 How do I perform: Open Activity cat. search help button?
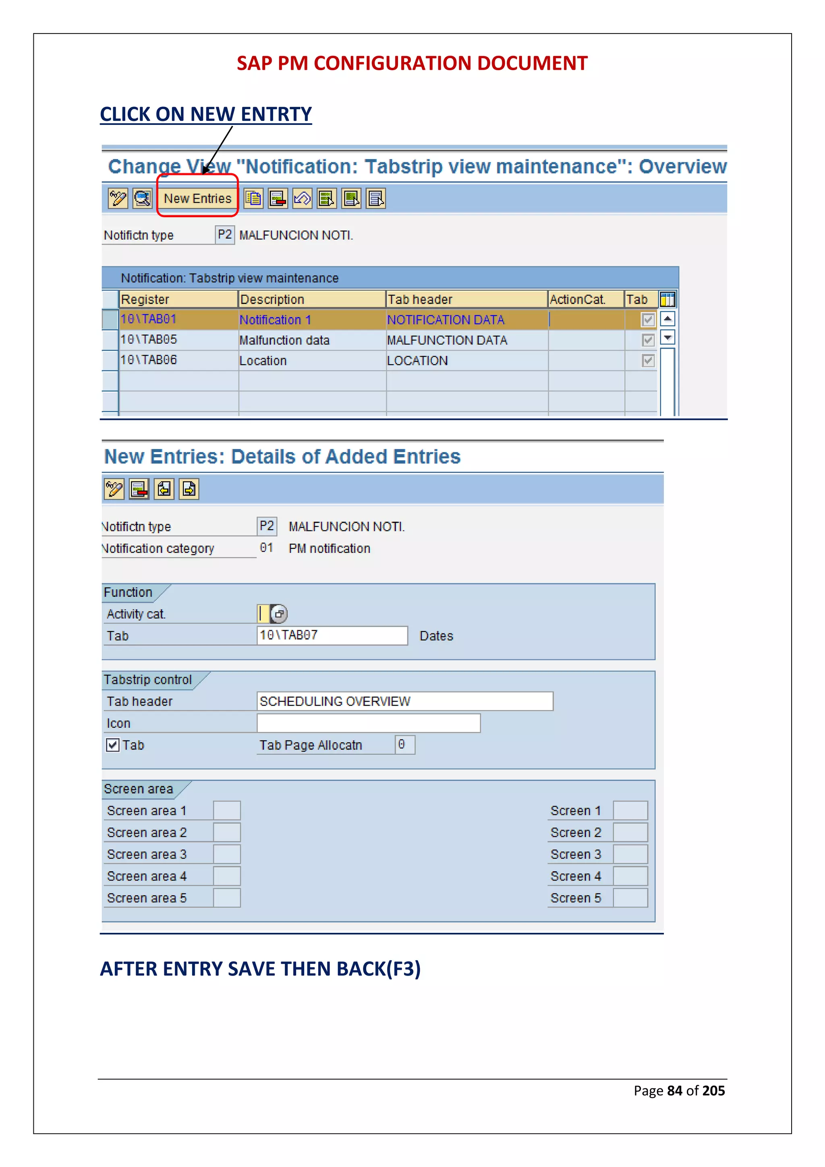pos(279,614)
